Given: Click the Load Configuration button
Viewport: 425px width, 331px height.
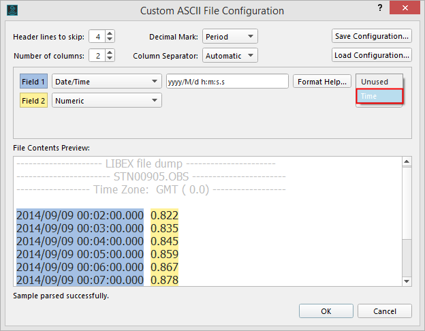Looking at the screenshot, I should click(x=372, y=54).
